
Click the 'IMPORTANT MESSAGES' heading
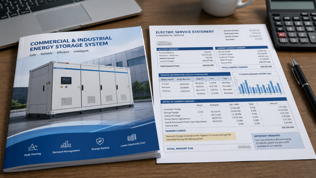tap(267, 136)
